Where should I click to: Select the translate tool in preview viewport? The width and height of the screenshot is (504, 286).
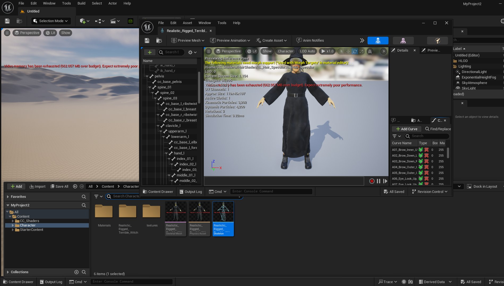coord(348,51)
